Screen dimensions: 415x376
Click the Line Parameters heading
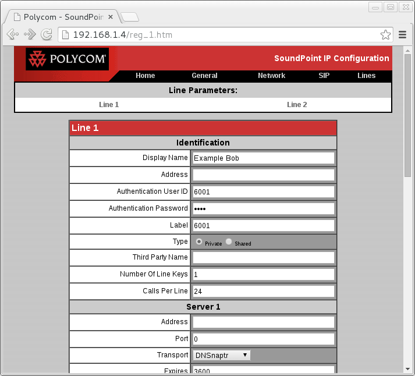(203, 90)
